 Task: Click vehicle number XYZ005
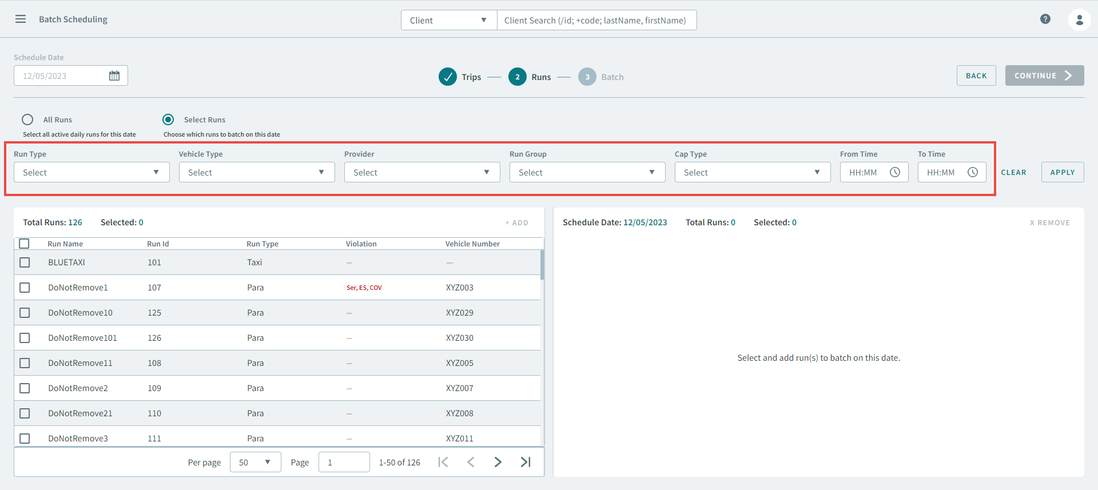[460, 363]
